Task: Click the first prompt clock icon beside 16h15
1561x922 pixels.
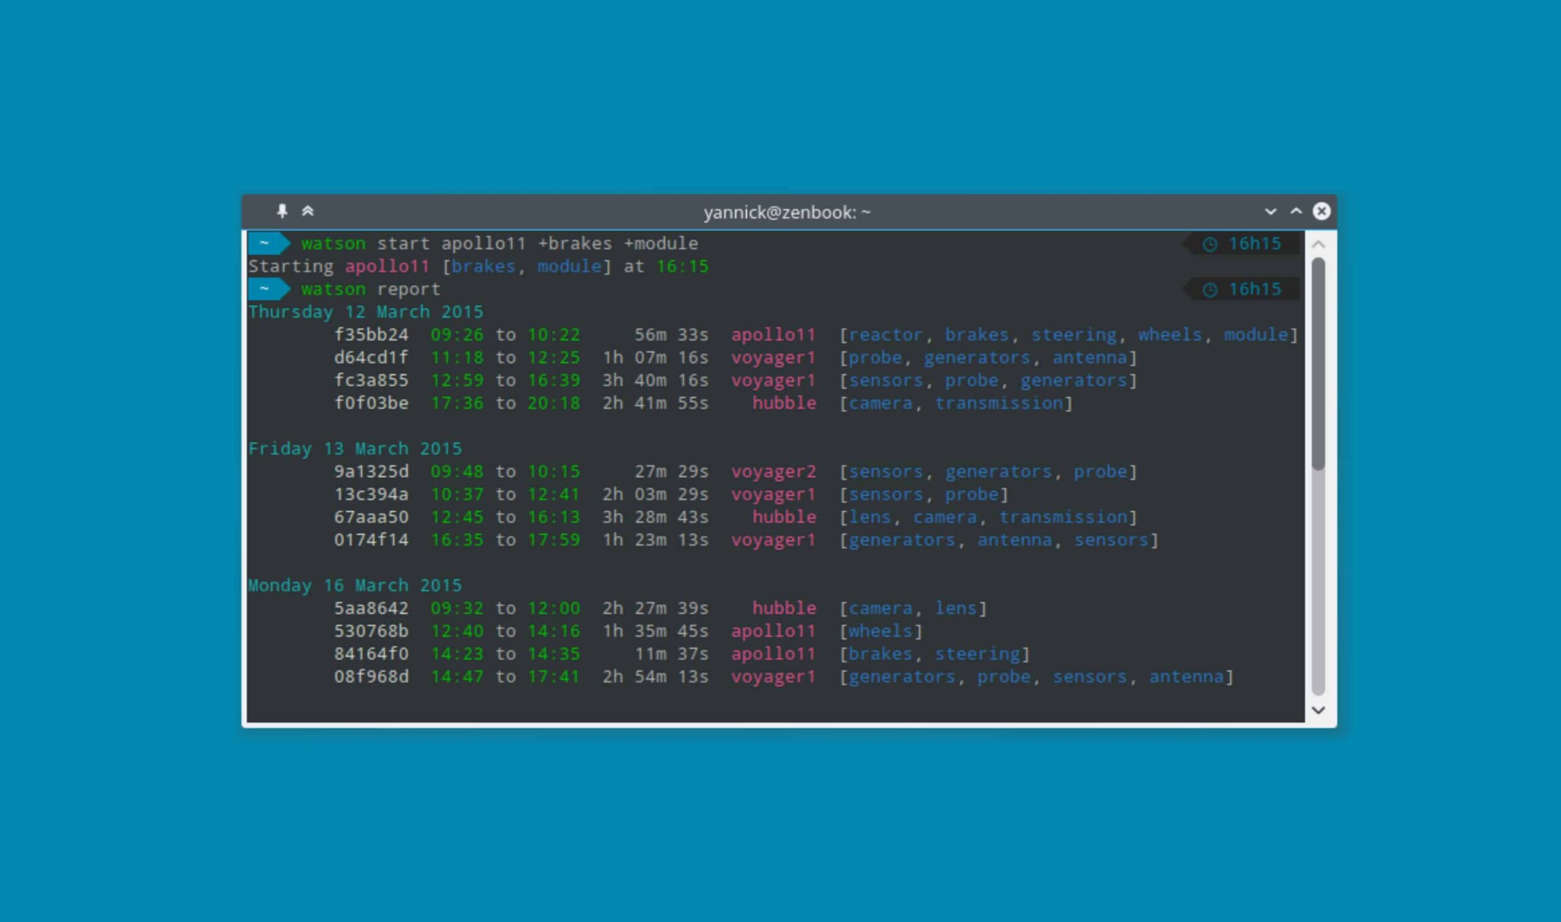Action: coord(1210,244)
